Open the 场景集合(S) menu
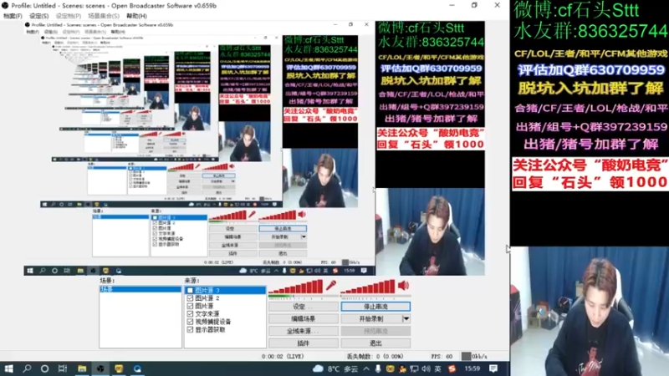The image size is (669, 376). [x=104, y=16]
